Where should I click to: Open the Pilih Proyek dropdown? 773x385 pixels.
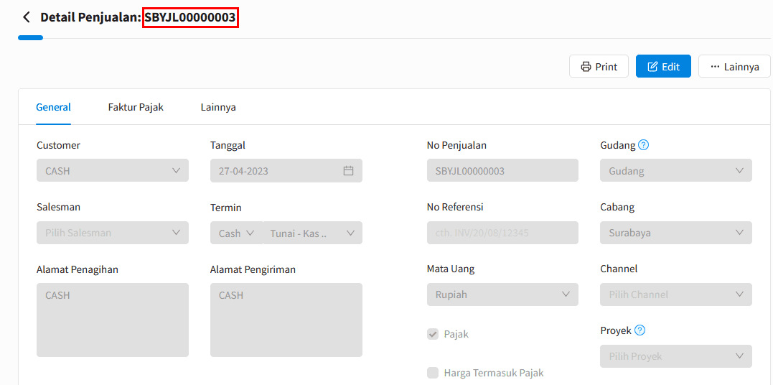675,356
